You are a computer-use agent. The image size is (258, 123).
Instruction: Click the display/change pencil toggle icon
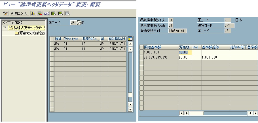(5, 13)
